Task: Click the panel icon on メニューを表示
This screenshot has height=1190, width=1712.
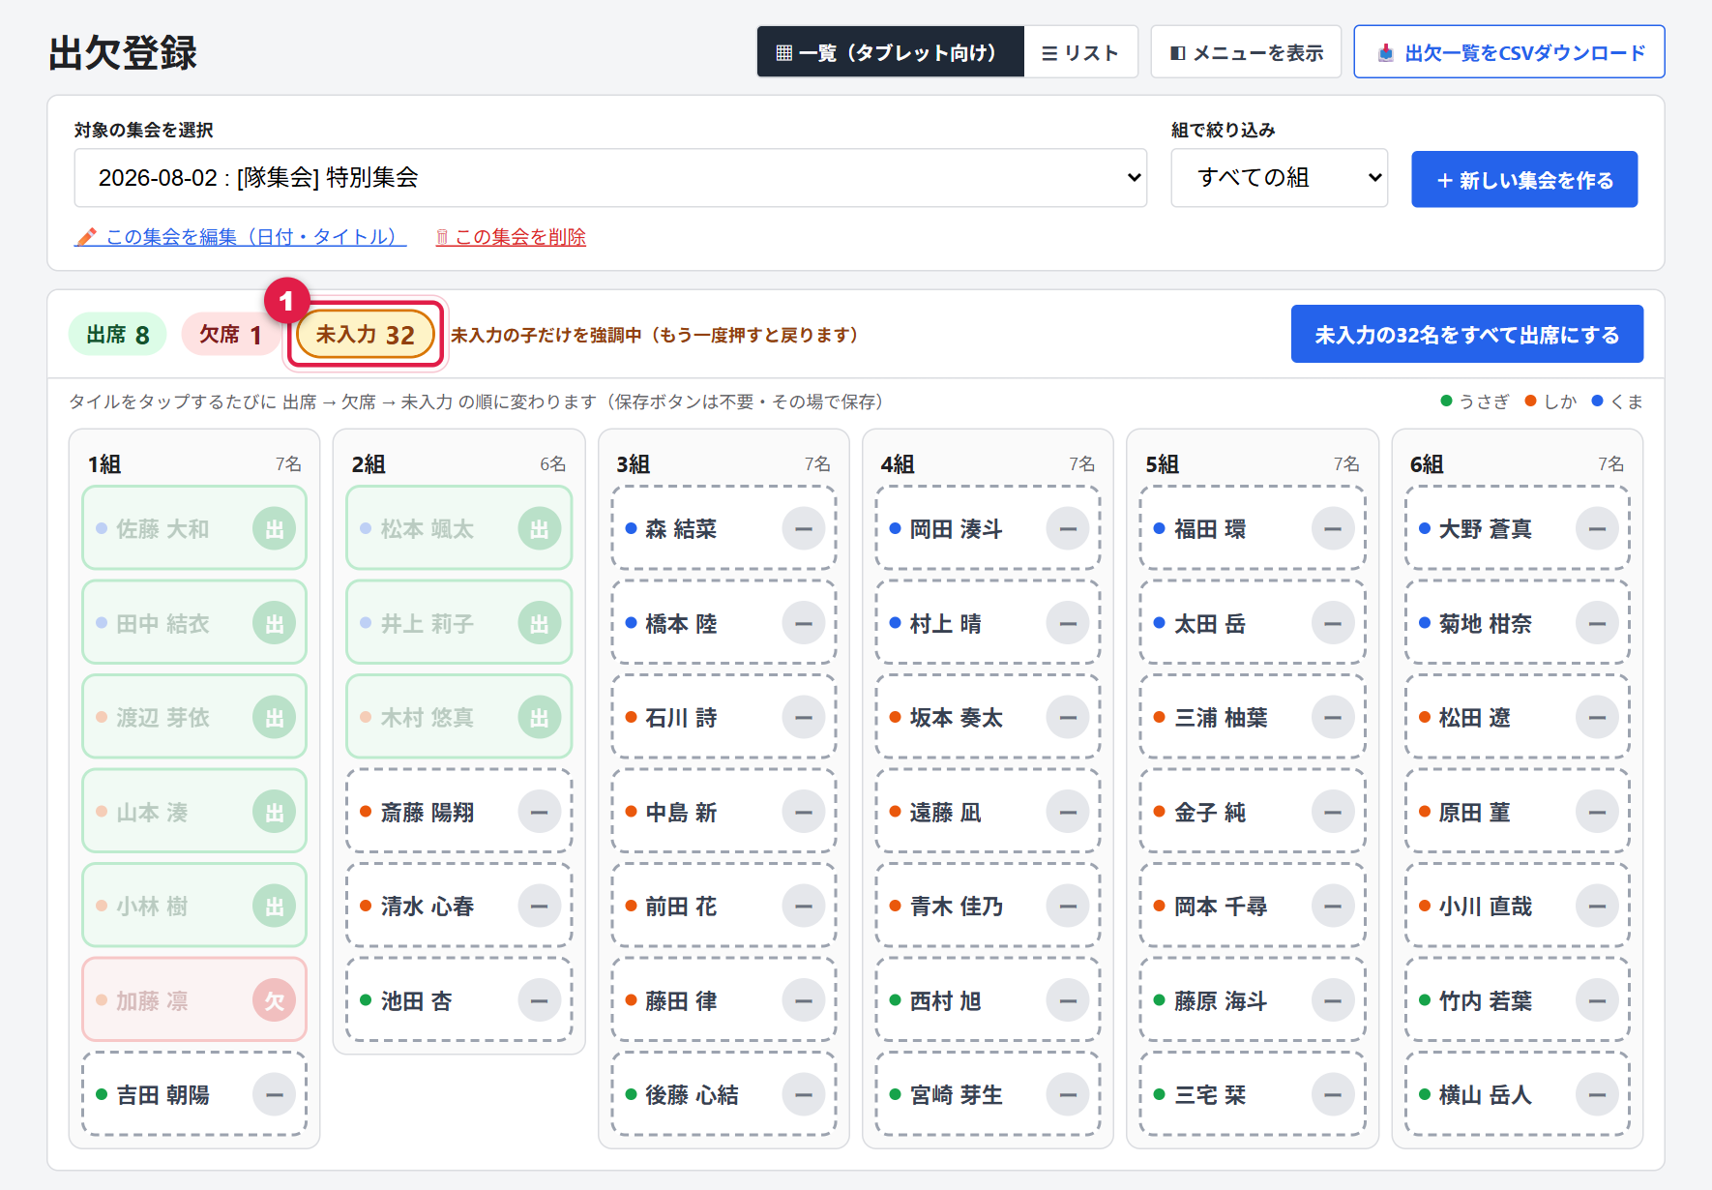Action: click(1177, 53)
